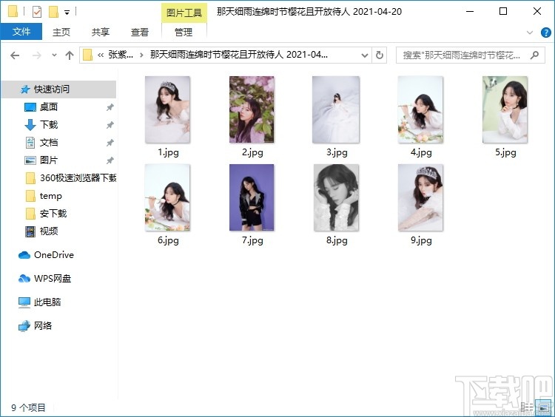Open the 文件 menu
Screen dimensions: 555x417
(x=21, y=32)
